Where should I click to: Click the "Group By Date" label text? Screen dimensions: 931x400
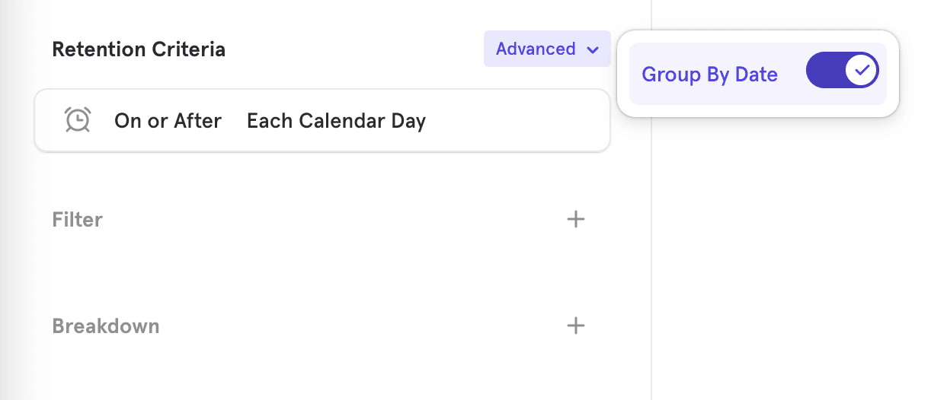click(x=709, y=75)
